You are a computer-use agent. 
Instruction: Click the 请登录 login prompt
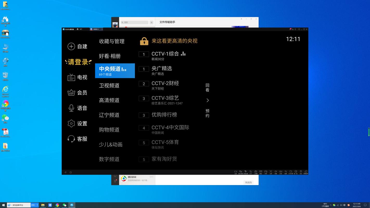(x=78, y=62)
